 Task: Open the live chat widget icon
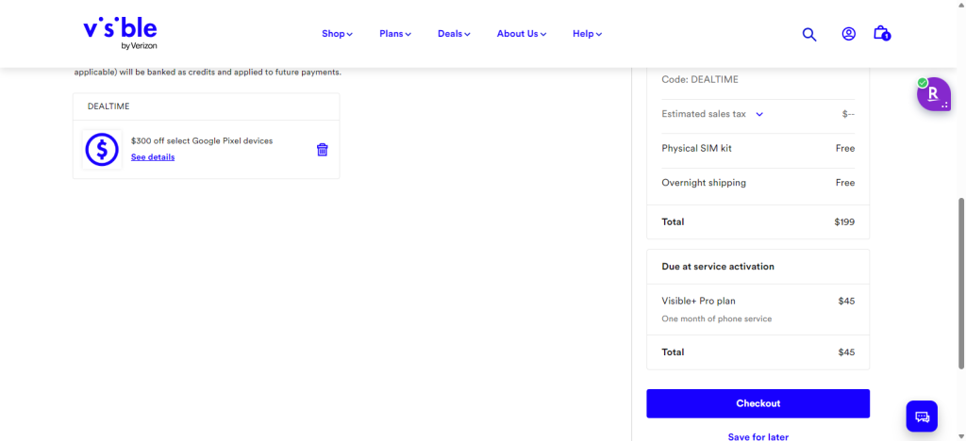(922, 416)
